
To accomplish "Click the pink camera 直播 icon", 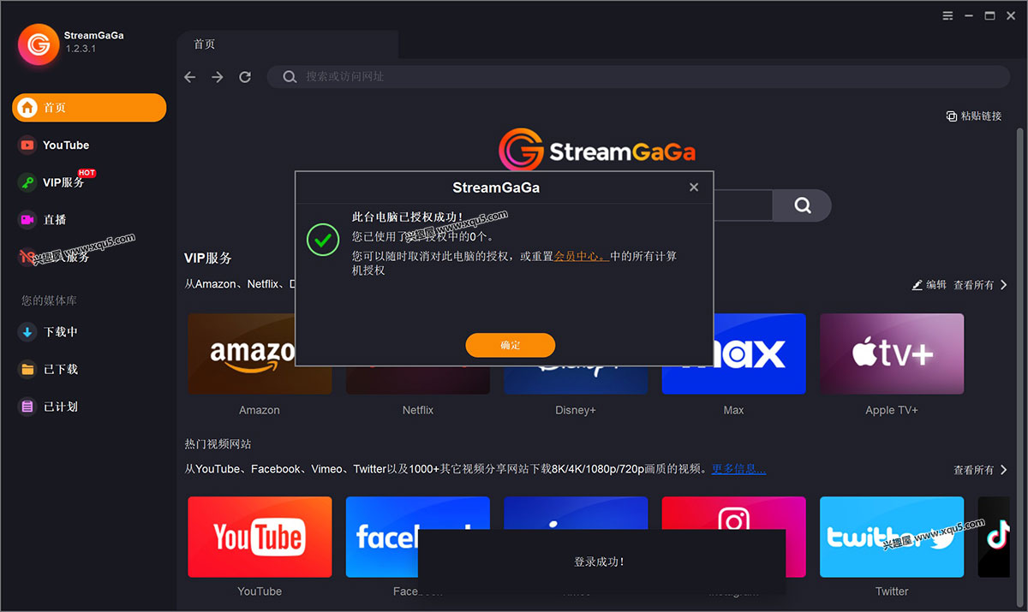I will tap(27, 220).
